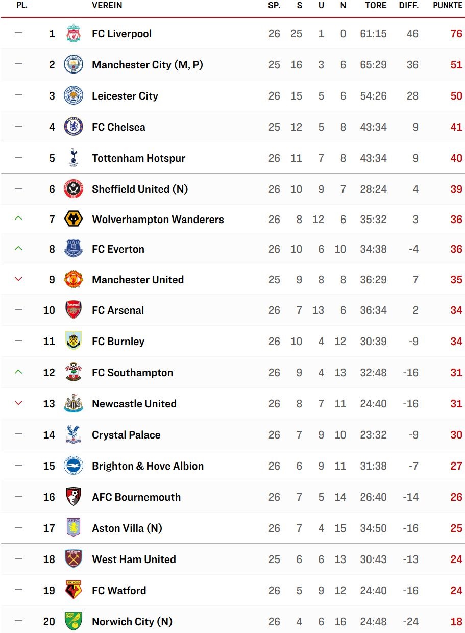Click the Newcastle United club crest
465x633 pixels.
click(x=74, y=403)
